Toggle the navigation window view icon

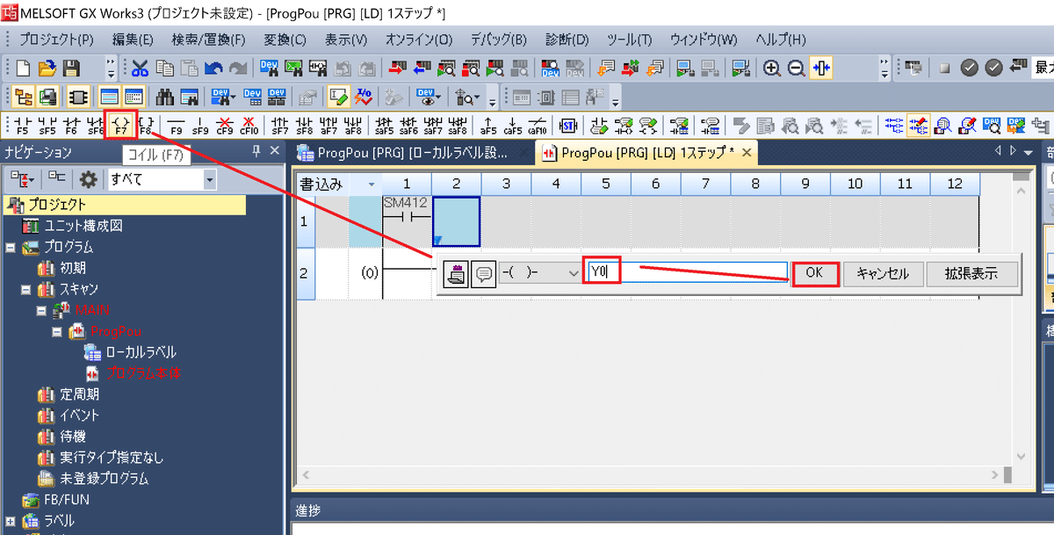pos(24,97)
